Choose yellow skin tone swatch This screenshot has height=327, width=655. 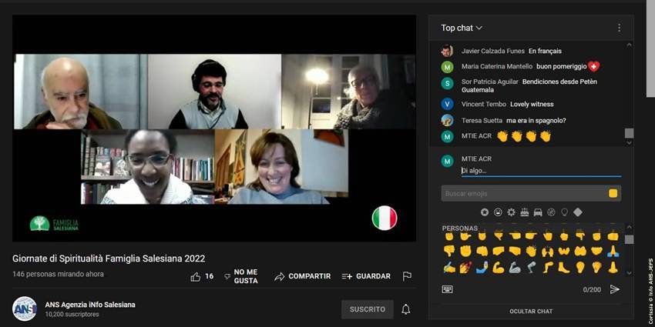tap(613, 194)
